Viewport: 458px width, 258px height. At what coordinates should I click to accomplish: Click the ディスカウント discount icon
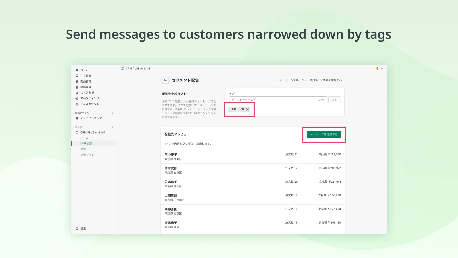pos(77,104)
